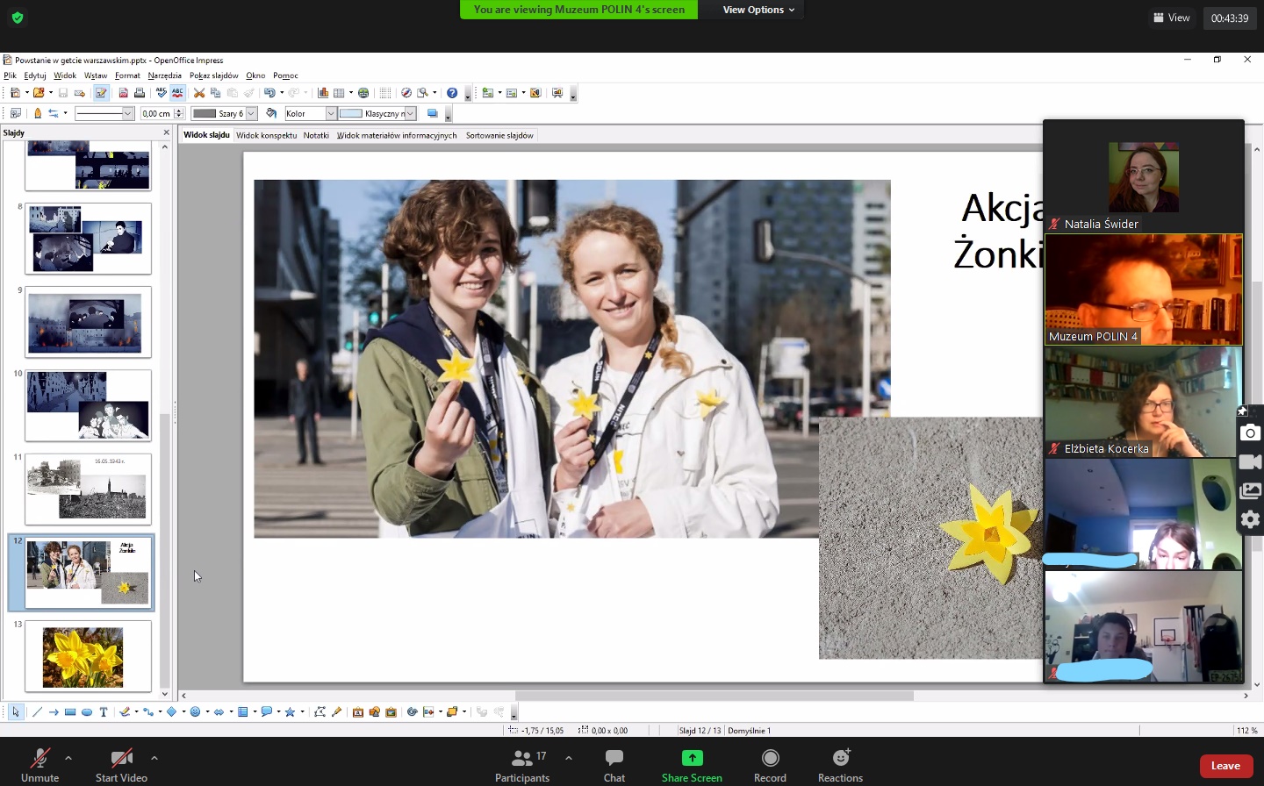Click the Print document icon
Image resolution: width=1264 pixels, height=786 pixels.
click(x=140, y=93)
